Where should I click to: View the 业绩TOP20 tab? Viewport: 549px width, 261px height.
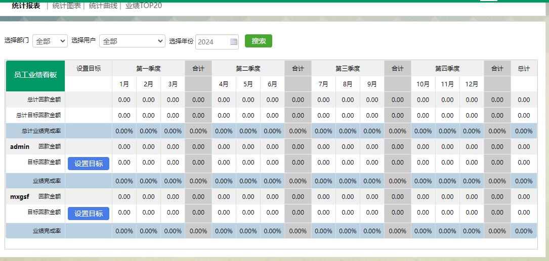pyautogui.click(x=144, y=6)
